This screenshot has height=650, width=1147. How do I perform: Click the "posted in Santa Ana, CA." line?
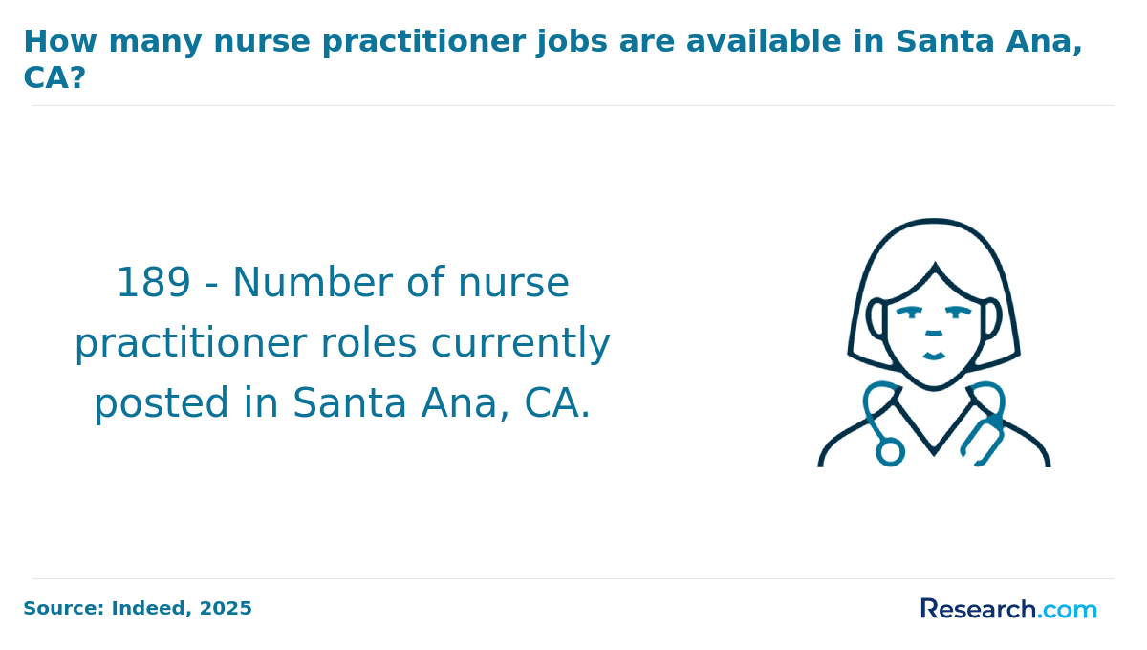[x=342, y=403]
